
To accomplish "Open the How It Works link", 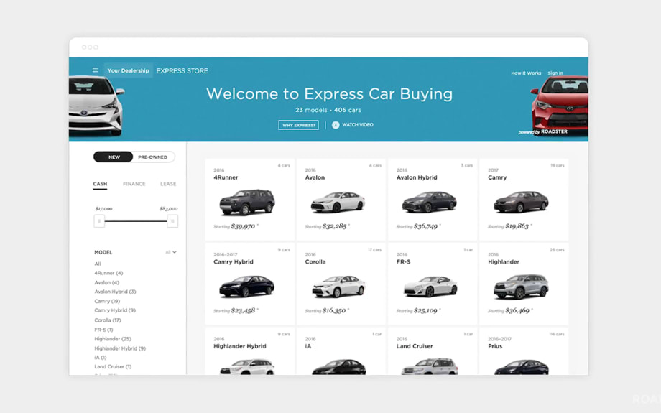I will (x=526, y=73).
